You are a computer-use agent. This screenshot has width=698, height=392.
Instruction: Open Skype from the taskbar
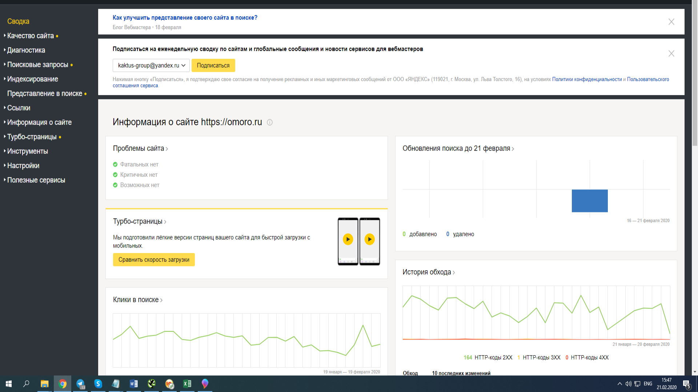coord(98,384)
